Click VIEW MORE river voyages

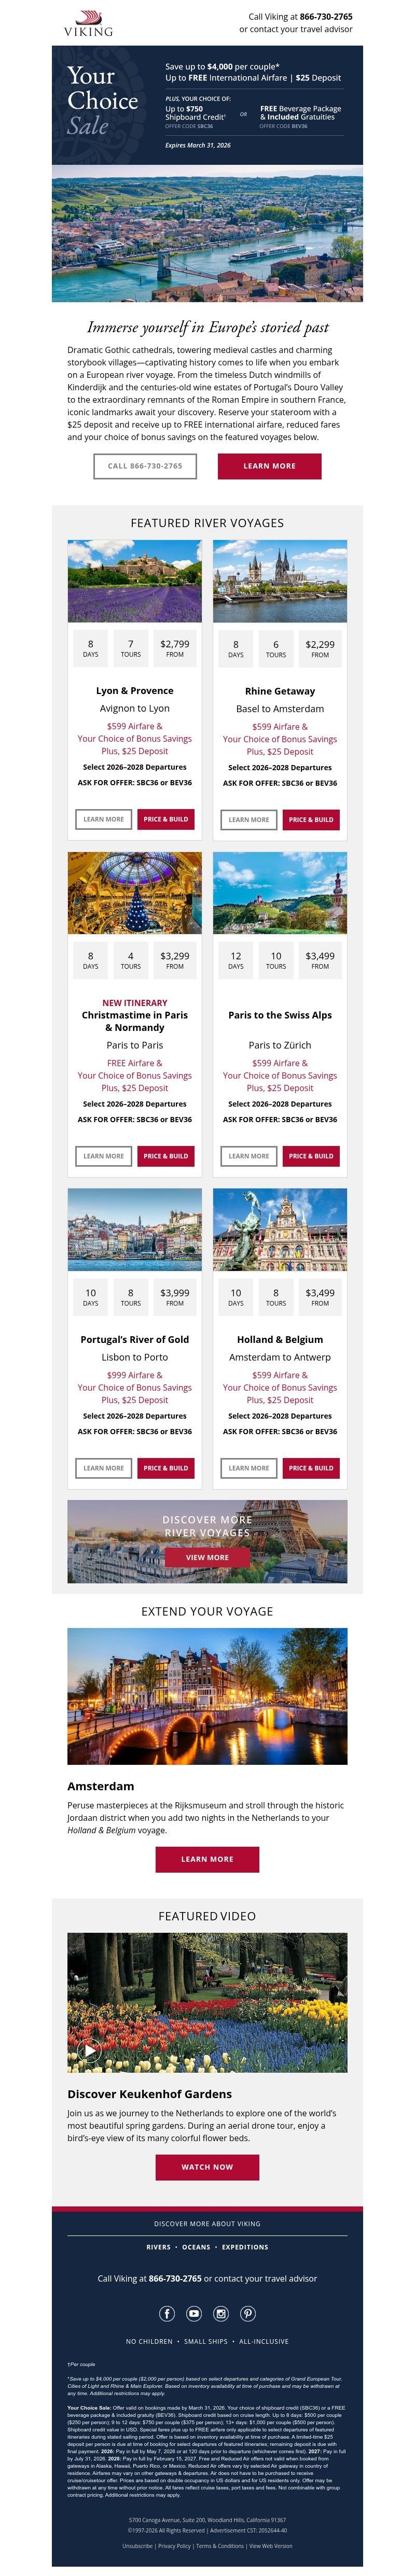tap(207, 1557)
